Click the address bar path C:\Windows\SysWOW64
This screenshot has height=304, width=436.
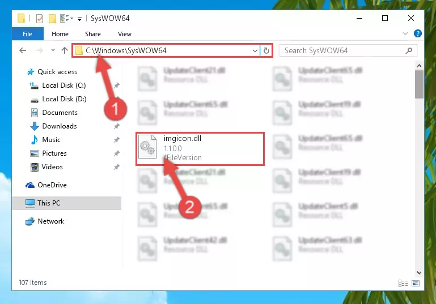click(126, 50)
